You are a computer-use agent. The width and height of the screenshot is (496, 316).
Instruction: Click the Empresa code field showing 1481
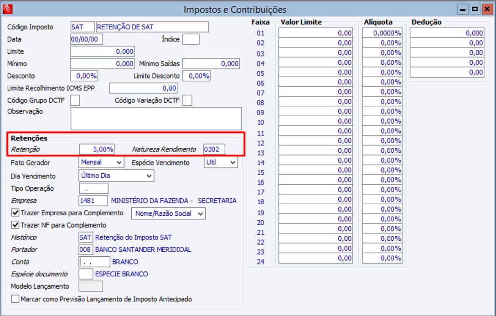point(93,201)
